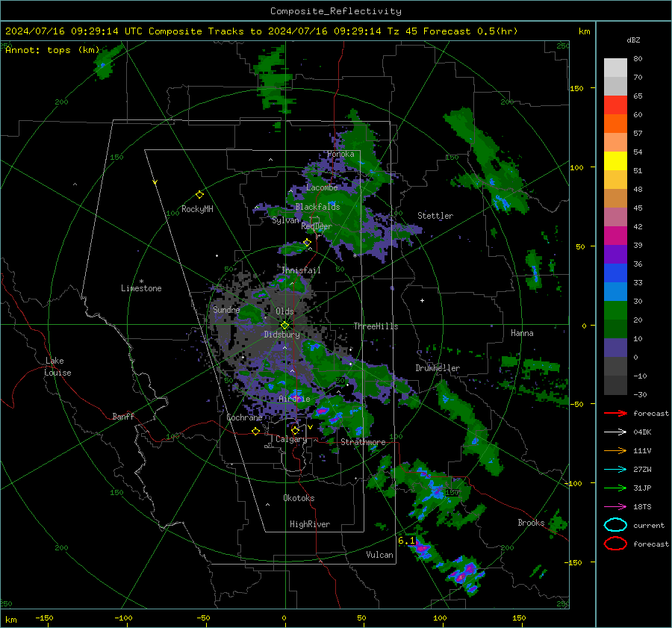This screenshot has height=628, width=672.
Task: Click the magenta 18TS arrow legend icon
Action: [615, 506]
